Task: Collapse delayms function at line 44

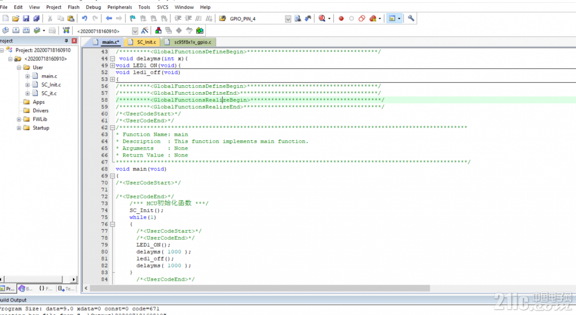Action: tap(113, 59)
